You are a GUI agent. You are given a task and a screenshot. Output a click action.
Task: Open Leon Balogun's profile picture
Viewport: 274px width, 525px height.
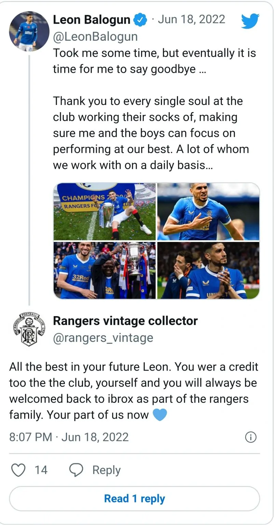click(x=29, y=31)
